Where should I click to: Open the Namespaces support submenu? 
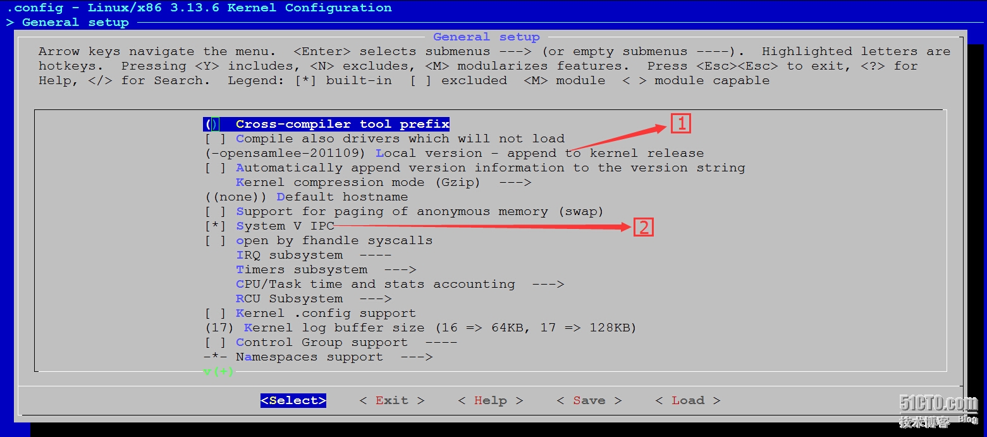[x=318, y=357]
